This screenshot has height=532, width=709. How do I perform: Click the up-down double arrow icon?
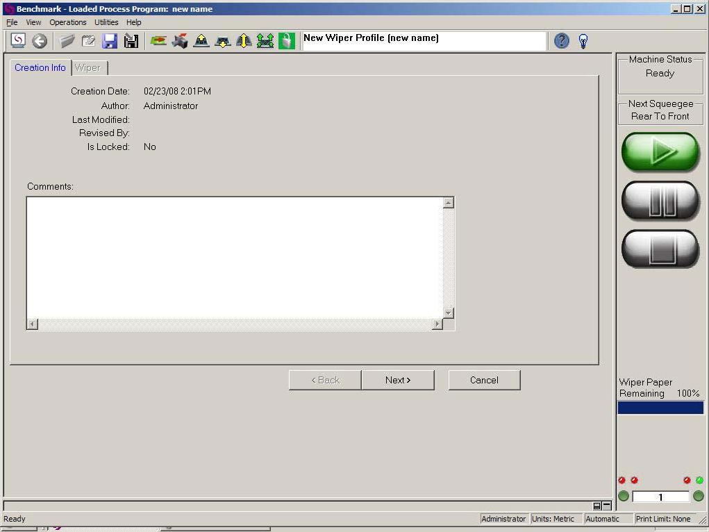pyautogui.click(x=244, y=41)
